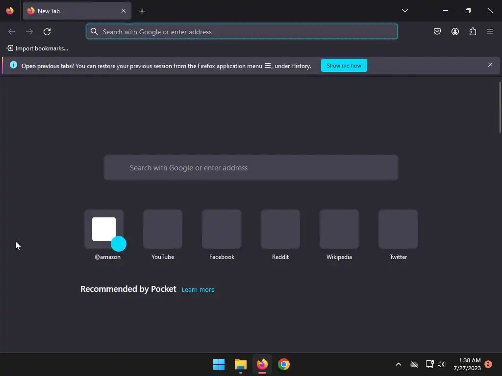Screen dimensions: 502x376
Task: Click the page vertical scrollbar
Action: [500, 107]
